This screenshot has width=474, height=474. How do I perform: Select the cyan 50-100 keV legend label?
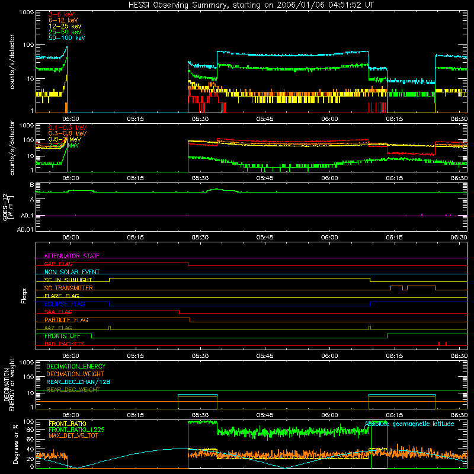(x=67, y=38)
